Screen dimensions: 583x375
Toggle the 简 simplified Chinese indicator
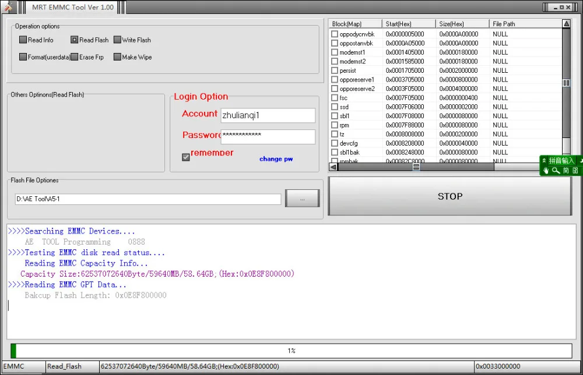(x=566, y=171)
